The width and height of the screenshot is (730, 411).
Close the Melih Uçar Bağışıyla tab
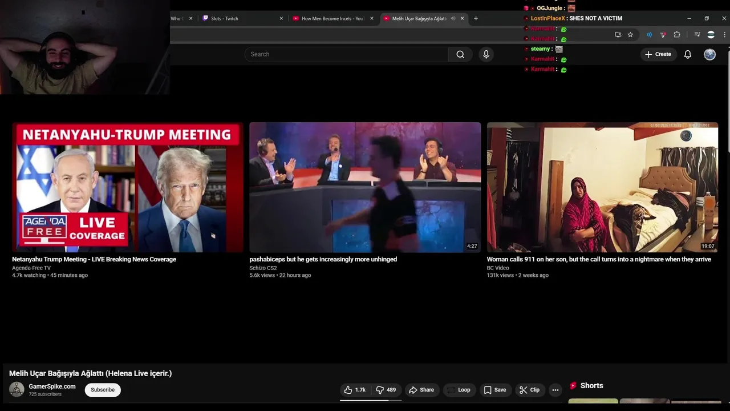pos(462,18)
